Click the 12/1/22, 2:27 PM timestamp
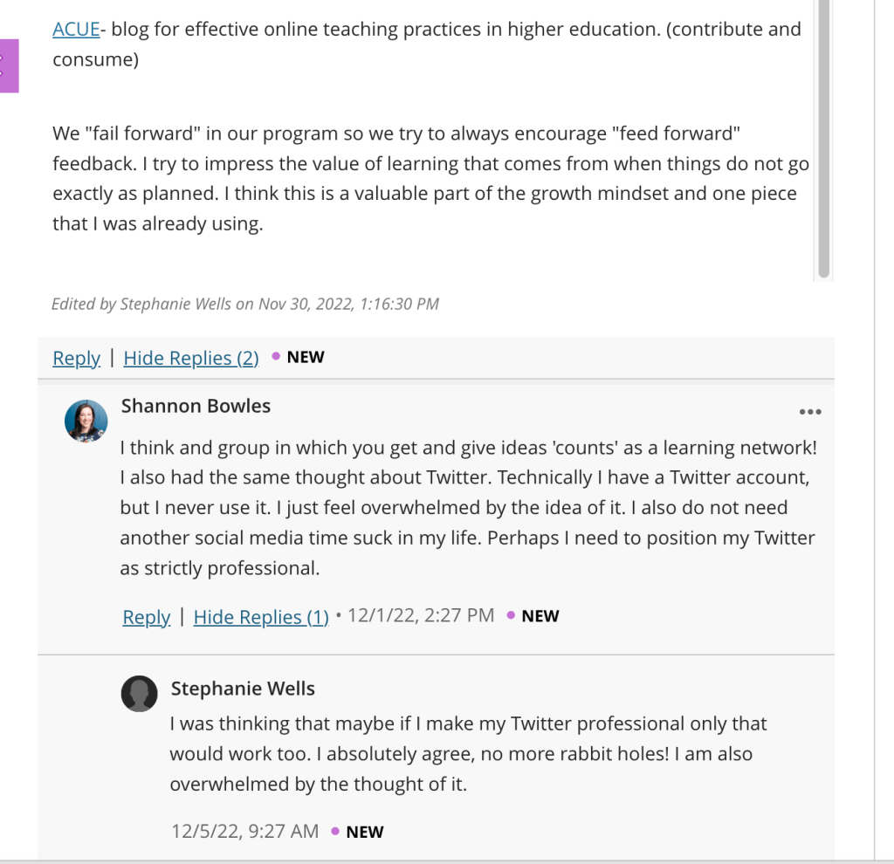Viewport: 894px width, 864px height. [421, 615]
